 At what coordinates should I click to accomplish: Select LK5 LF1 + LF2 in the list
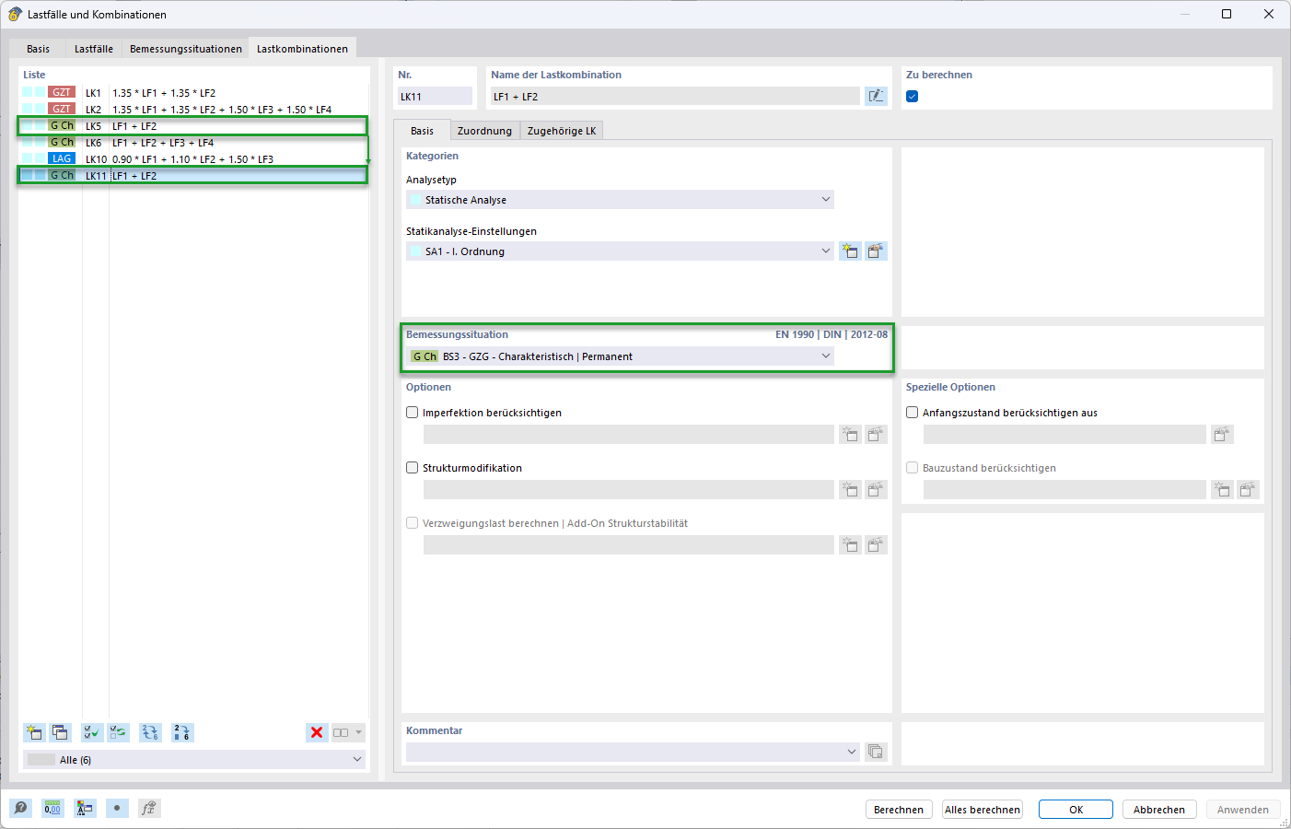(193, 126)
